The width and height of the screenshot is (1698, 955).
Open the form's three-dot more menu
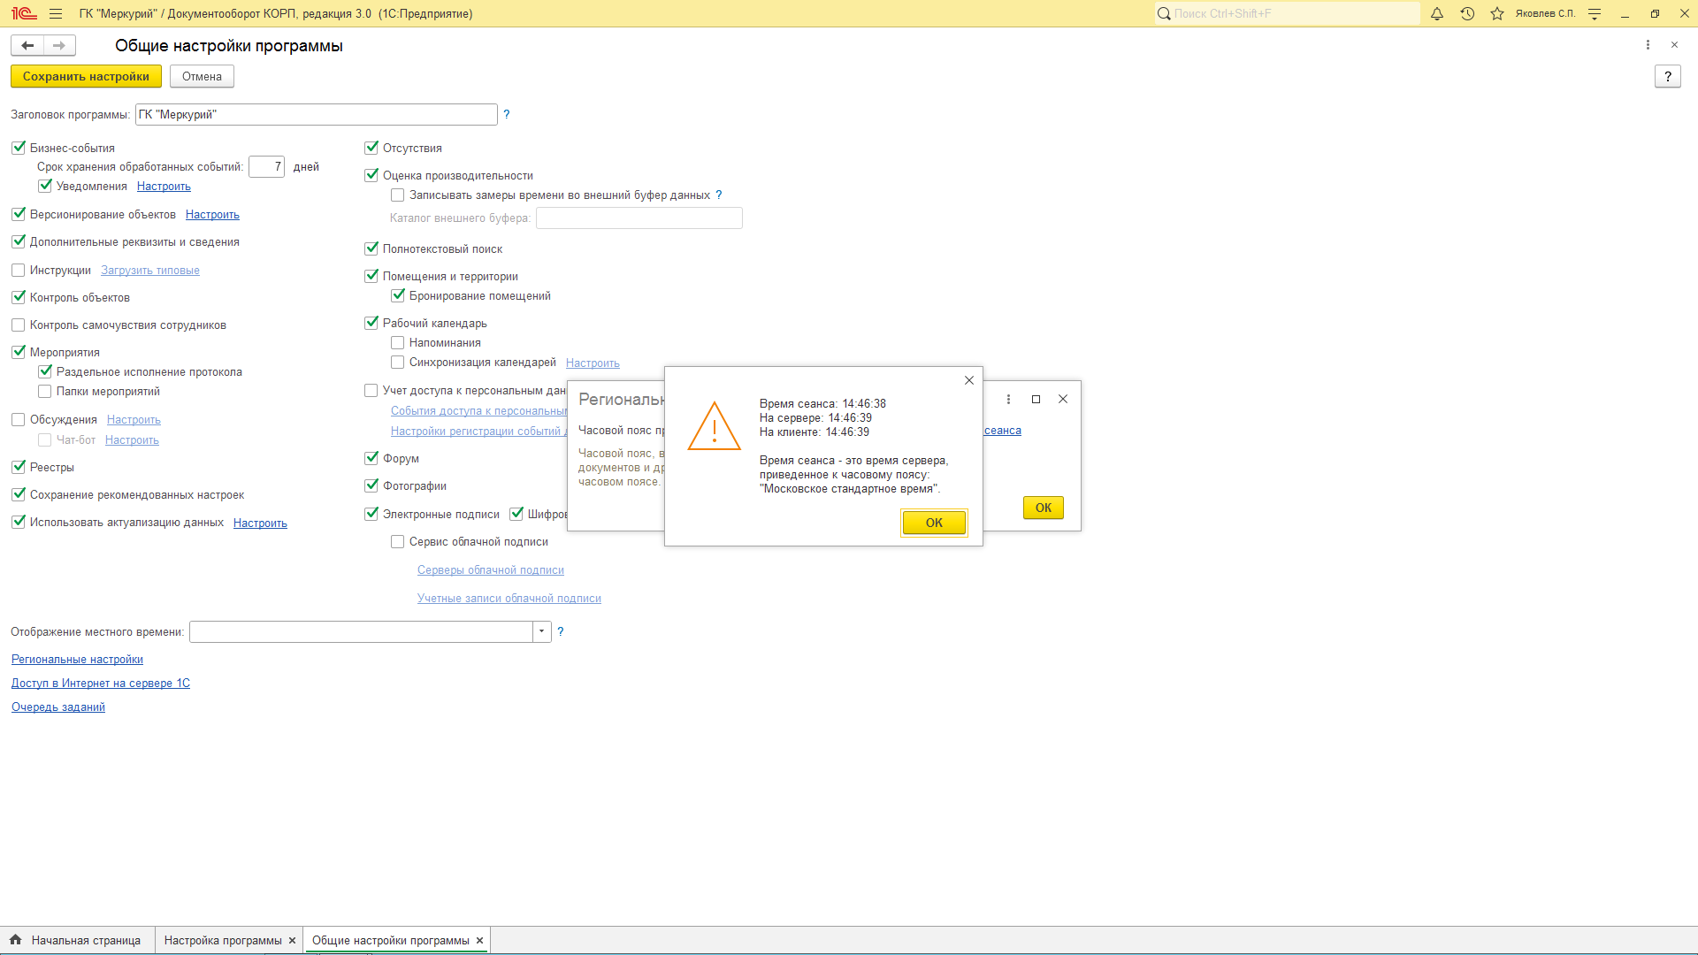(1648, 45)
